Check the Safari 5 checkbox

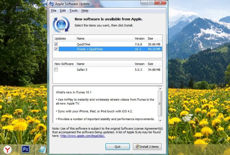pos(56,70)
